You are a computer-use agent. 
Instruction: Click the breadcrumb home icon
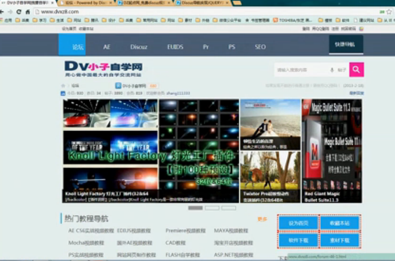63,86
